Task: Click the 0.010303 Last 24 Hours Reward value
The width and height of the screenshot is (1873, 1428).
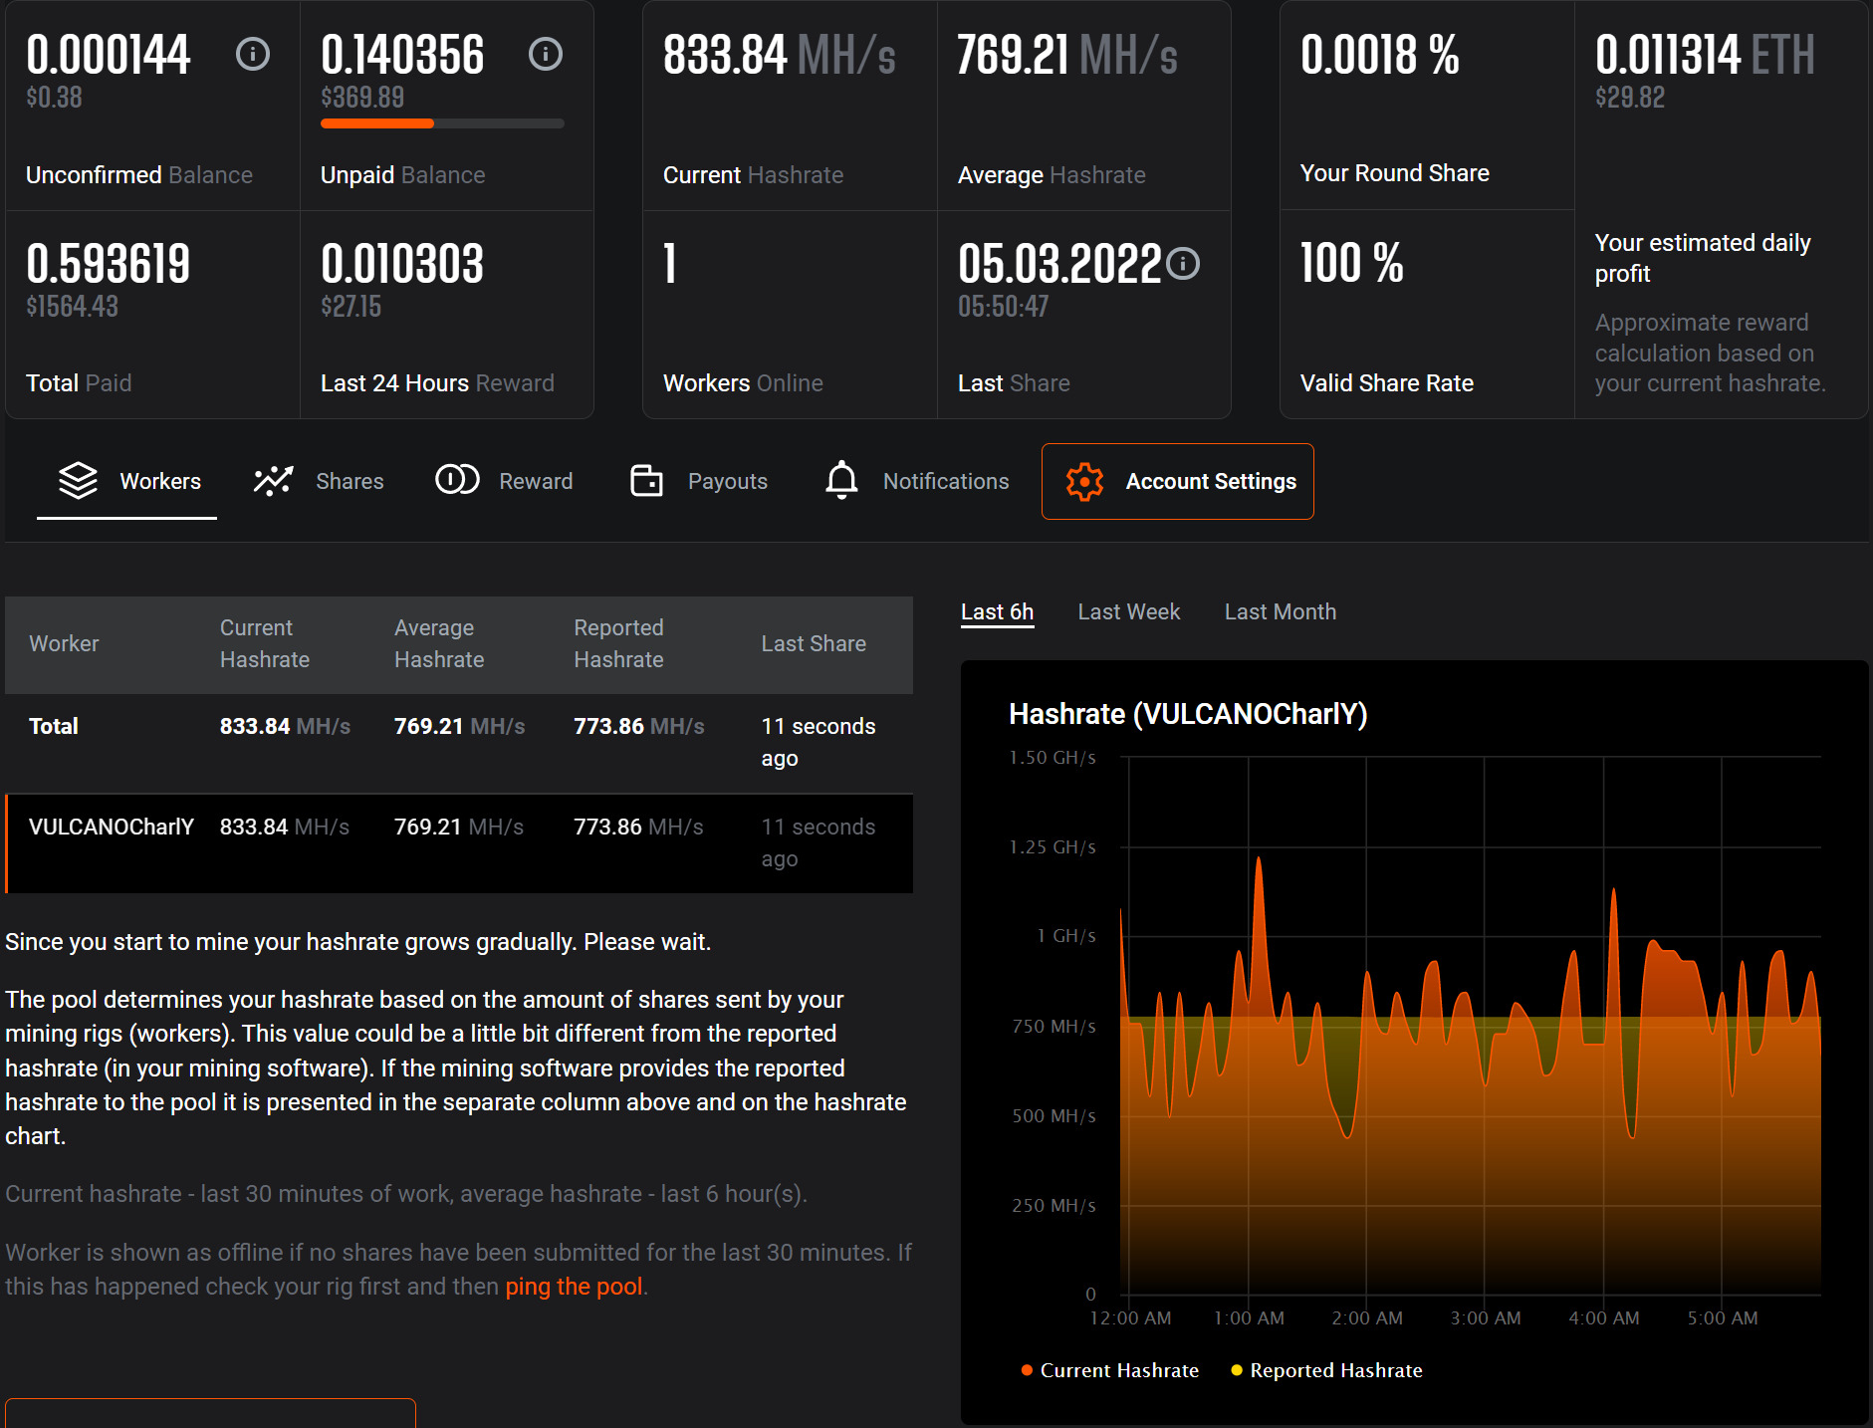Action: 402,264
